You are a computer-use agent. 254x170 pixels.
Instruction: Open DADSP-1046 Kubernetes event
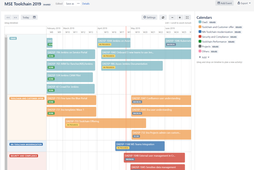(178, 43)
